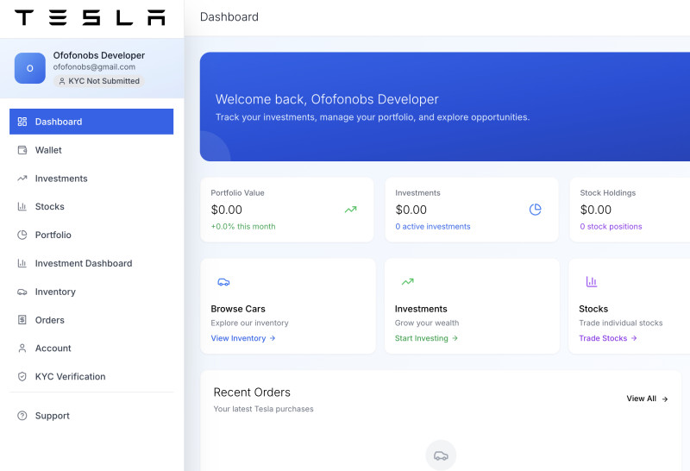
Task: Click the Portfolio Value green trend arrow icon
Action: click(x=350, y=210)
